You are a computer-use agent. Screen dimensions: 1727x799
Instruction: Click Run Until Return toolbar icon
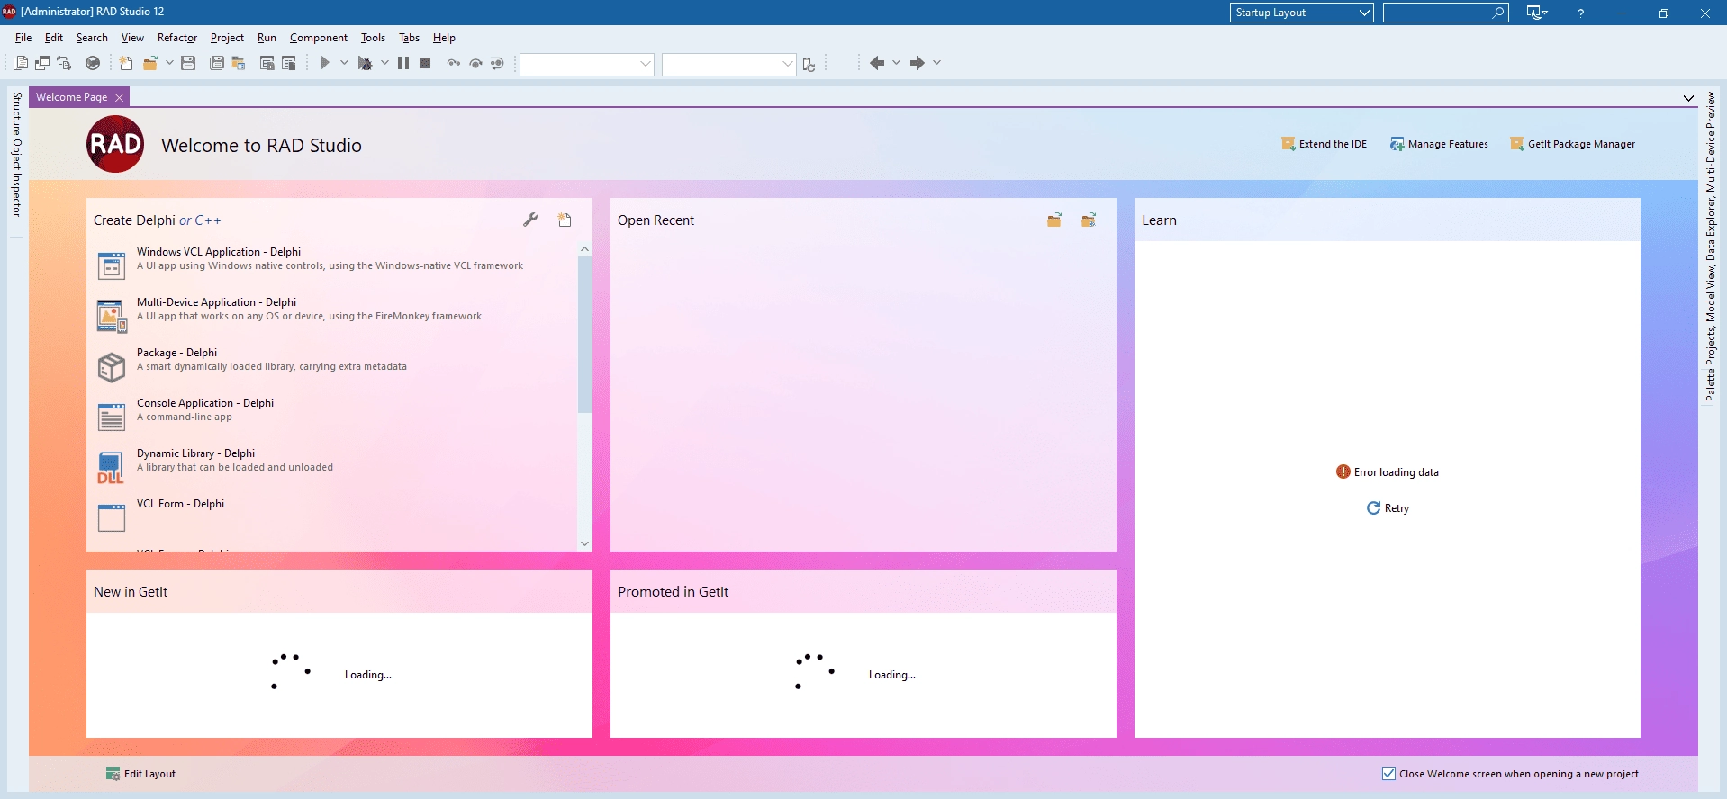(497, 63)
